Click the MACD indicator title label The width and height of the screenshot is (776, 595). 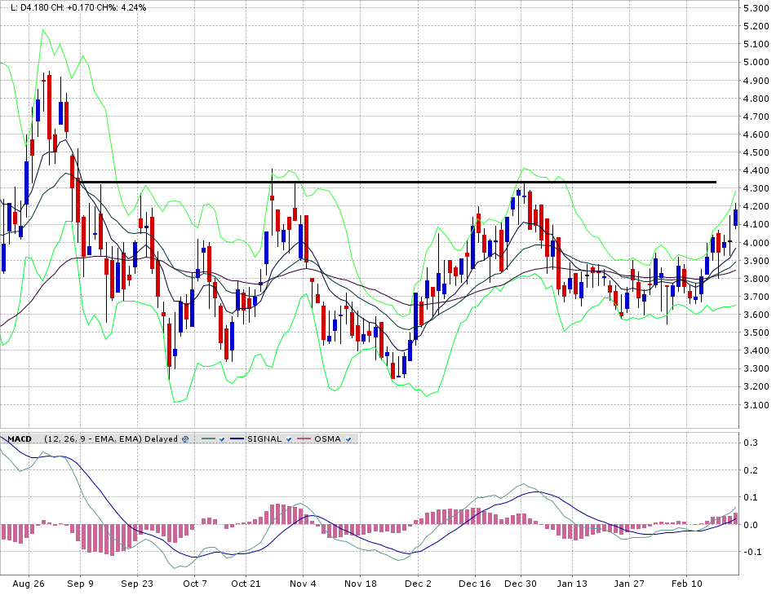click(x=20, y=439)
